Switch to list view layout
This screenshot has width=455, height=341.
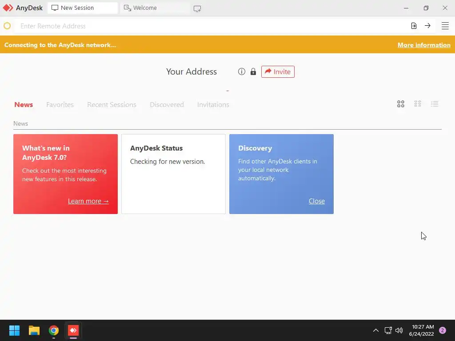[x=435, y=104]
